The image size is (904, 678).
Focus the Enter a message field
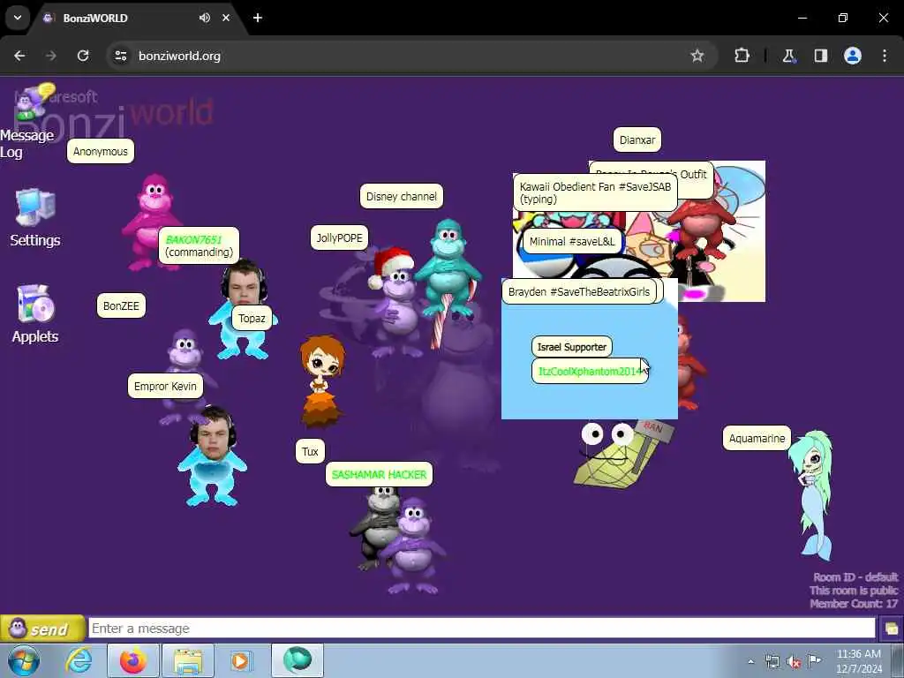[482, 629]
